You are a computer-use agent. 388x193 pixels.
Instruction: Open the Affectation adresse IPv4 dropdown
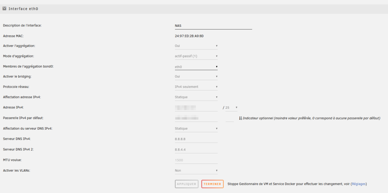pyautogui.click(x=196, y=97)
